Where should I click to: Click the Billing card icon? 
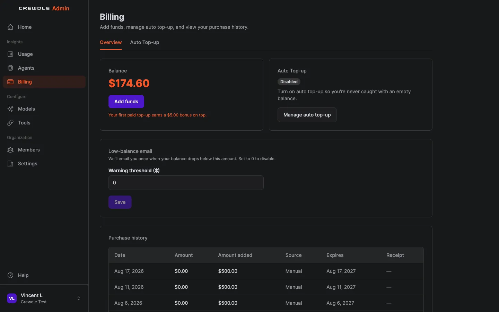10,82
